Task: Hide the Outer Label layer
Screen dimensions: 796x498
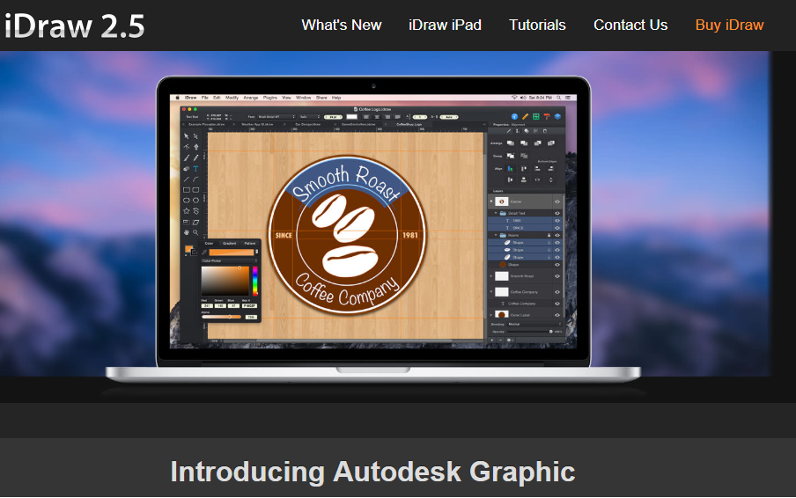Action: click(557, 315)
